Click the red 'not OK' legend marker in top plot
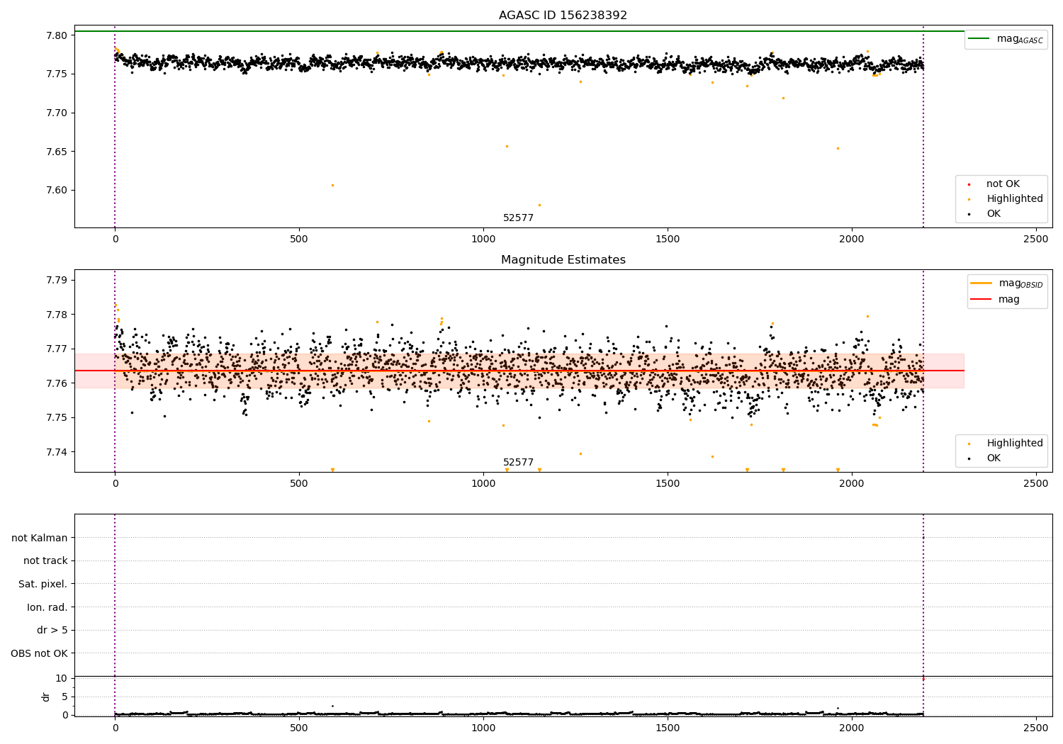Screen dimensions: 1063x744 [x=969, y=184]
